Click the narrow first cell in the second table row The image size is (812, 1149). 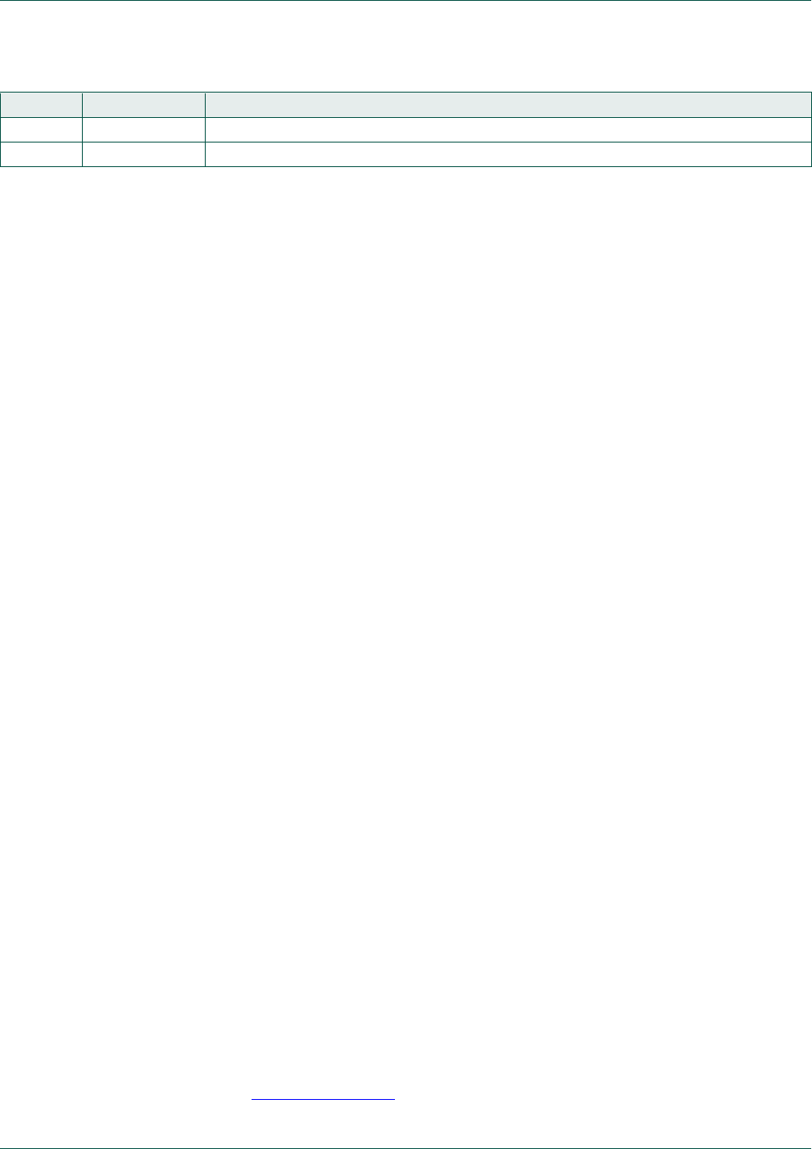click(x=41, y=129)
